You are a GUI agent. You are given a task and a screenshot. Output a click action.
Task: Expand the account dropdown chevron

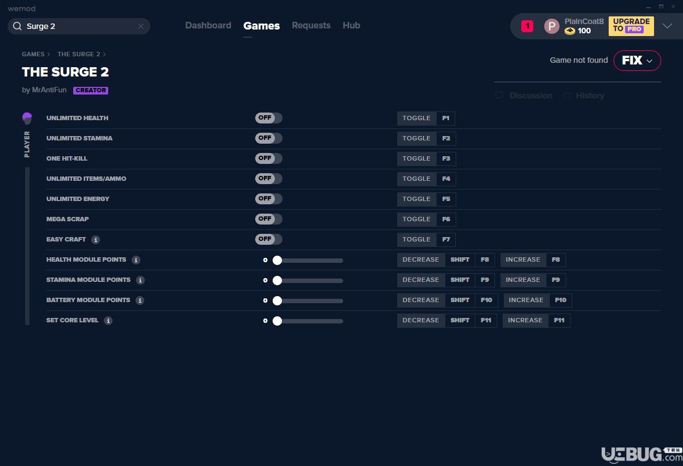[667, 26]
